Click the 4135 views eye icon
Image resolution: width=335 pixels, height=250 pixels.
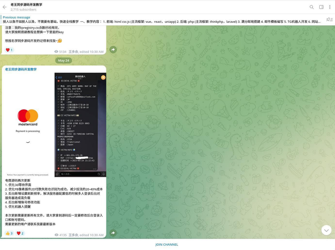tap(56, 235)
